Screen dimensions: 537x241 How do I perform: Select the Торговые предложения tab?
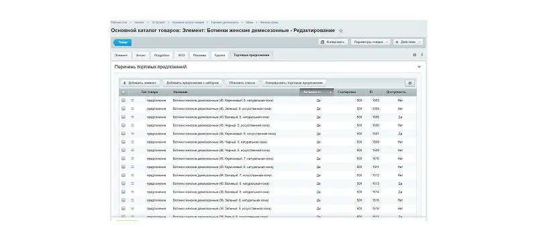251,55
